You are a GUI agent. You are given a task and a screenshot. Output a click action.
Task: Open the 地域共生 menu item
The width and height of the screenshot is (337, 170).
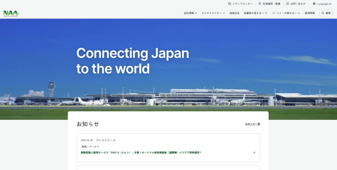[x=234, y=13]
